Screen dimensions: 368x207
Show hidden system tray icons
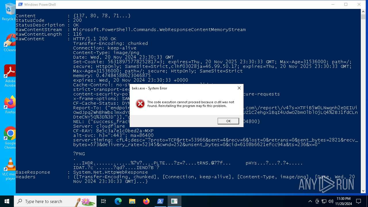(310, 201)
